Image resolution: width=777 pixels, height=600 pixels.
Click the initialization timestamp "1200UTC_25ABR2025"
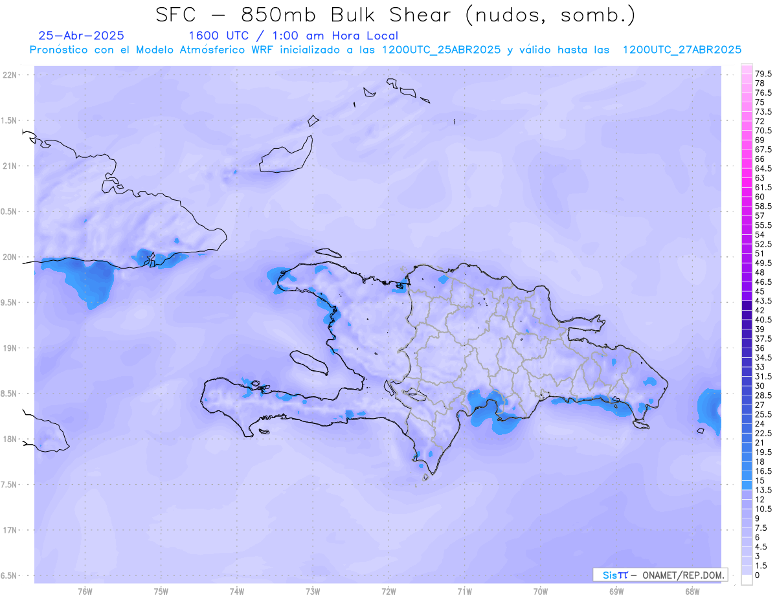tap(442, 50)
